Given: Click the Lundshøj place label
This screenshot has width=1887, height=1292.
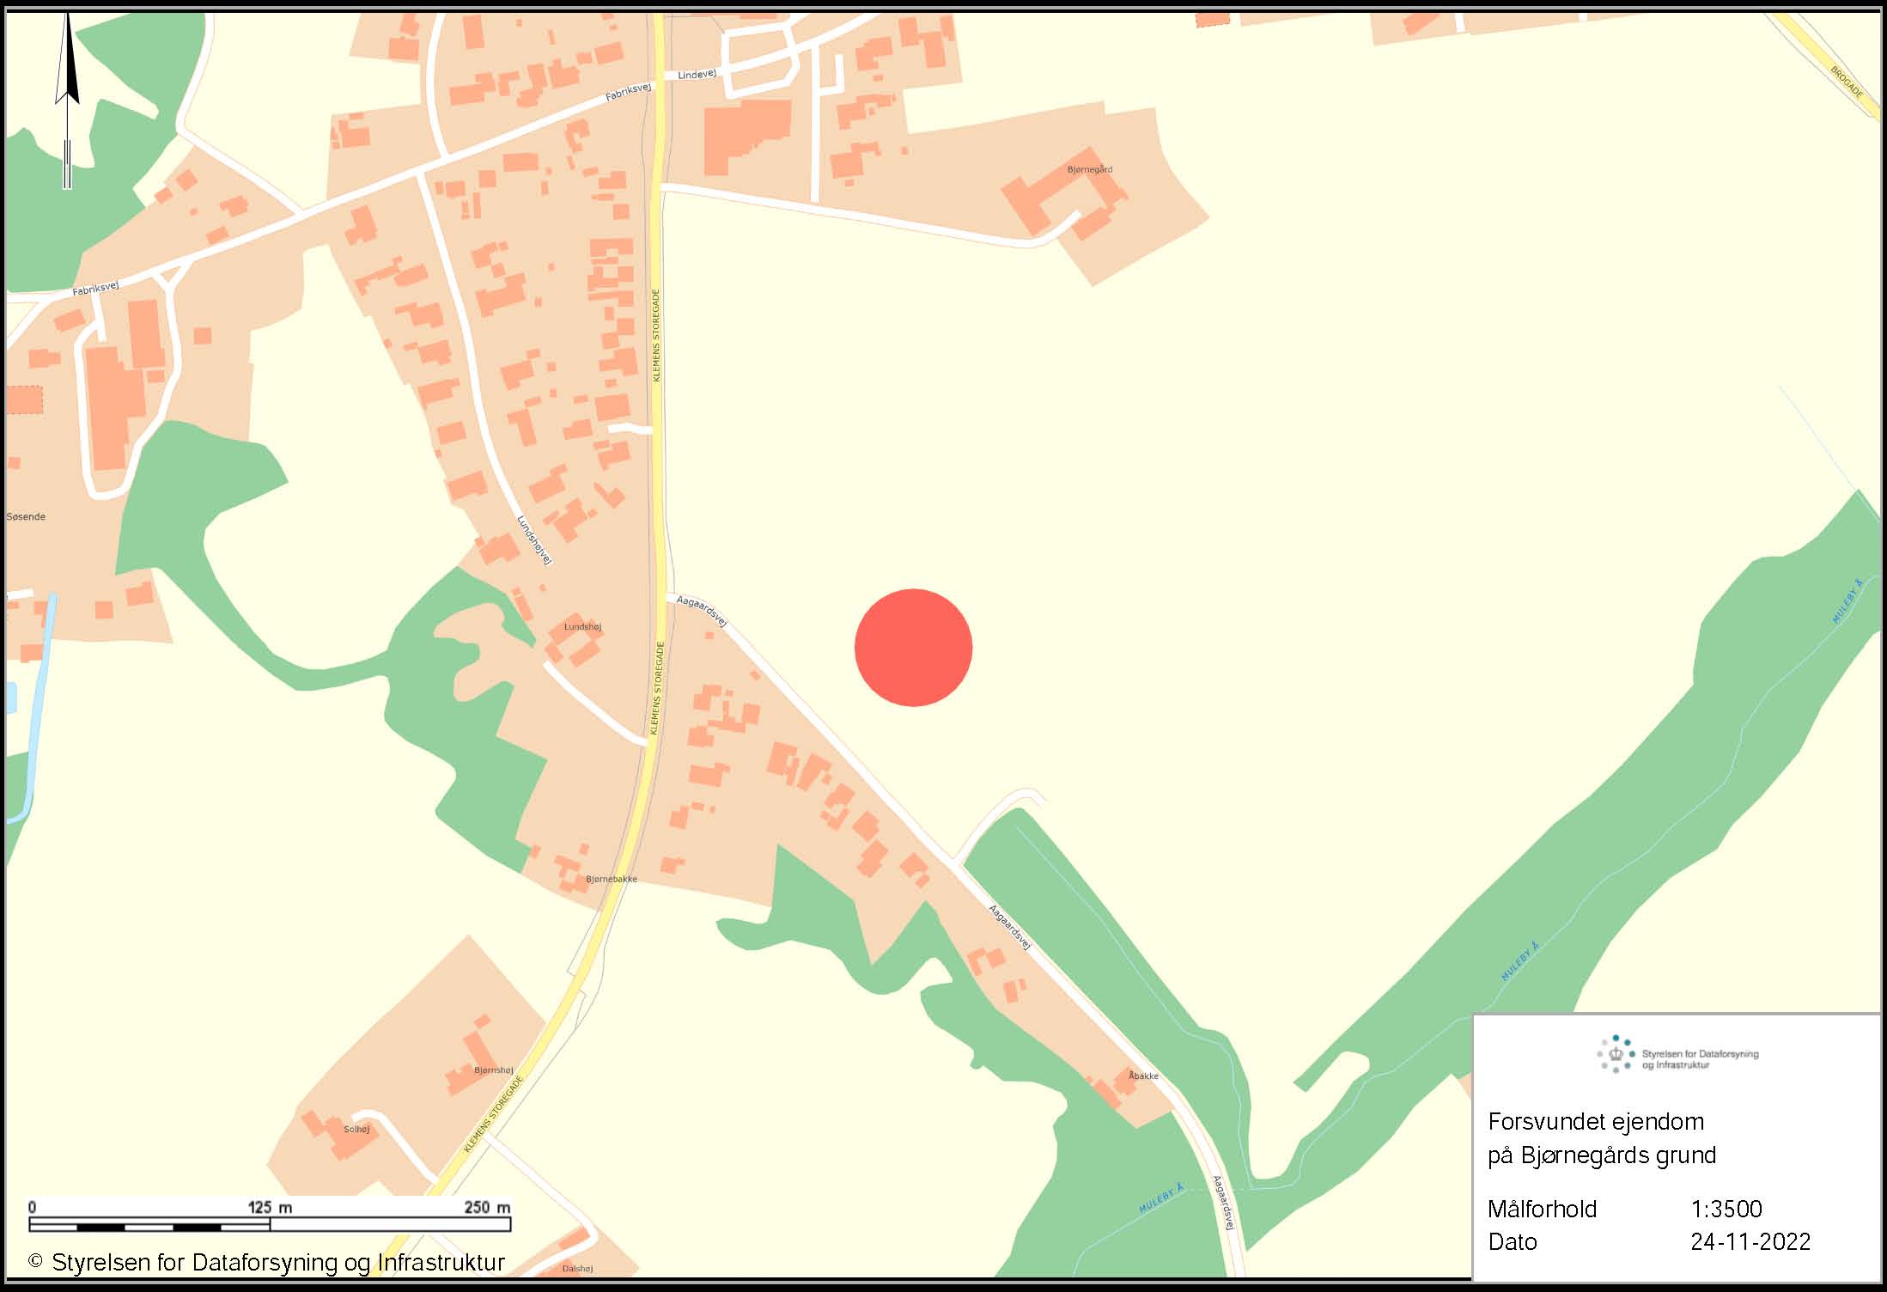Looking at the screenshot, I should [x=582, y=626].
